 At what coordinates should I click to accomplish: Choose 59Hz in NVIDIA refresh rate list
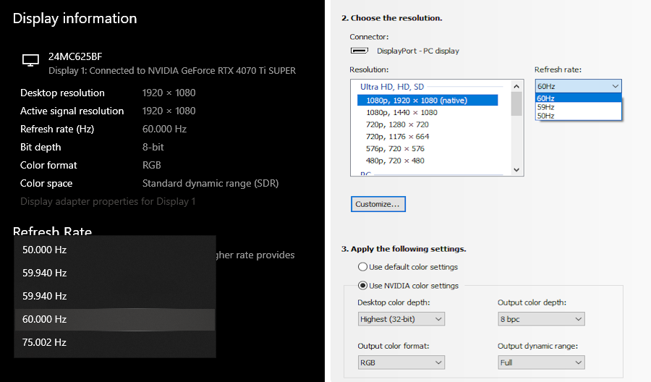(x=578, y=106)
